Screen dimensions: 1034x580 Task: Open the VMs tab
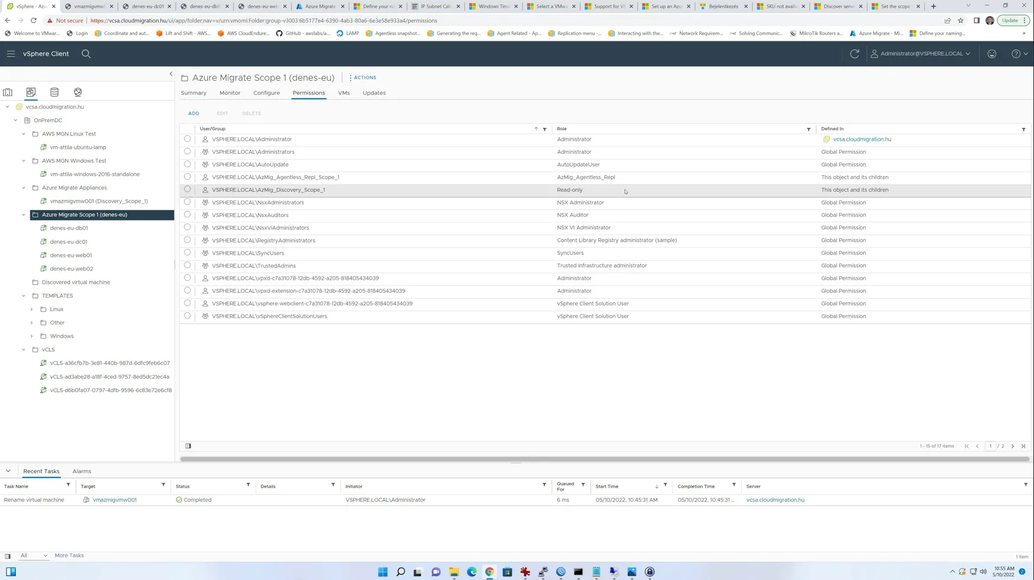pos(344,93)
